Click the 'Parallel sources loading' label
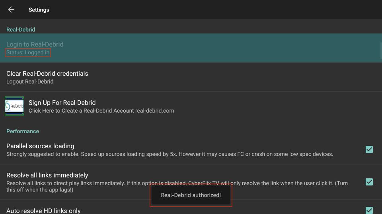The width and height of the screenshot is (382, 214). (x=40, y=146)
